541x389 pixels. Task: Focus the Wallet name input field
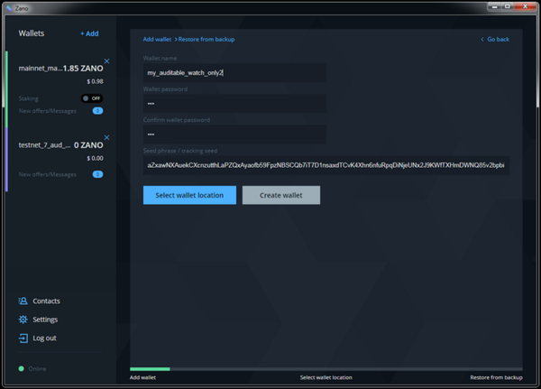click(234, 72)
